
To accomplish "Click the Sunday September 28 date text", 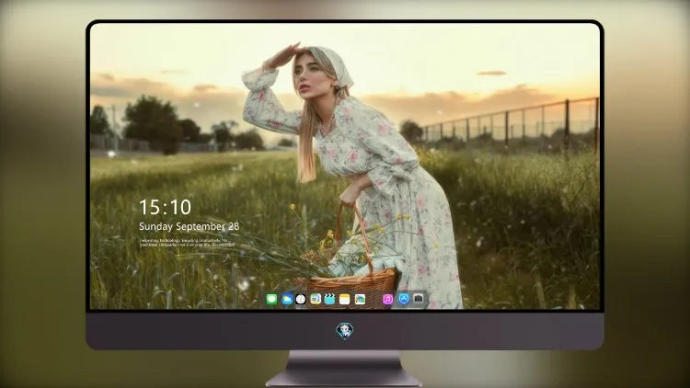I will tap(190, 226).
